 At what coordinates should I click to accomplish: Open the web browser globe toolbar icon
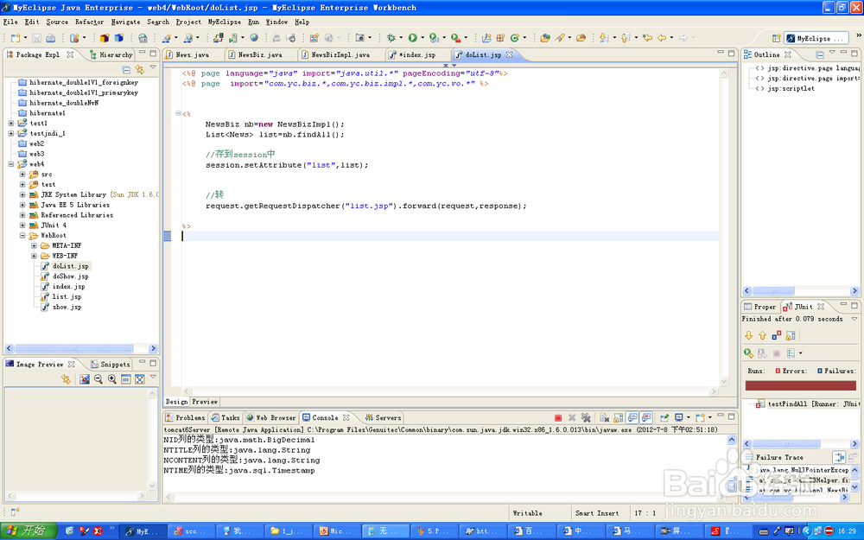pyautogui.click(x=254, y=37)
